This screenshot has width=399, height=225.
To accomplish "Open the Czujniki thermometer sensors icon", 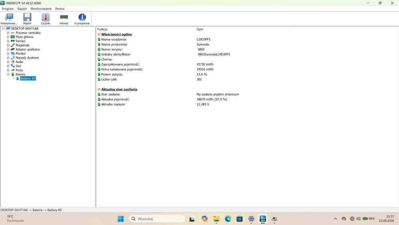I will [x=45, y=19].
